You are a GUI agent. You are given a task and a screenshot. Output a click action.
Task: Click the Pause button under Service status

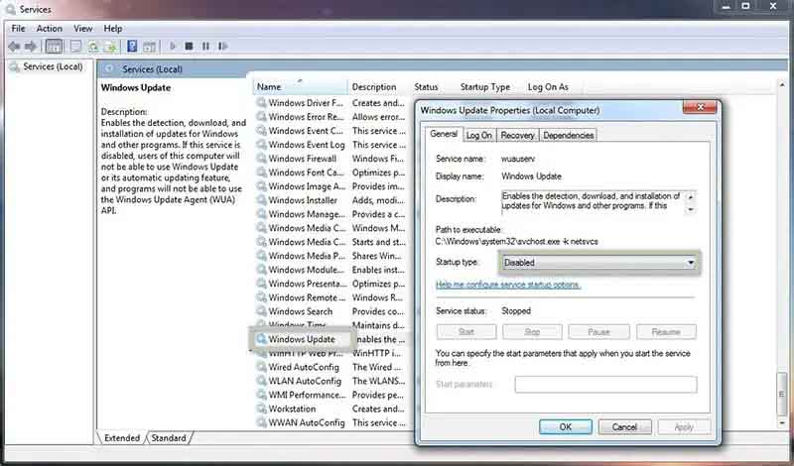[x=599, y=332]
